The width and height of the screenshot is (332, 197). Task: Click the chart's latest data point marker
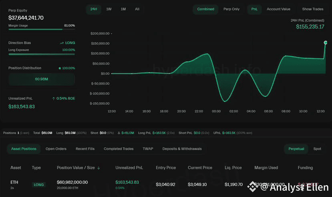tap(326, 42)
